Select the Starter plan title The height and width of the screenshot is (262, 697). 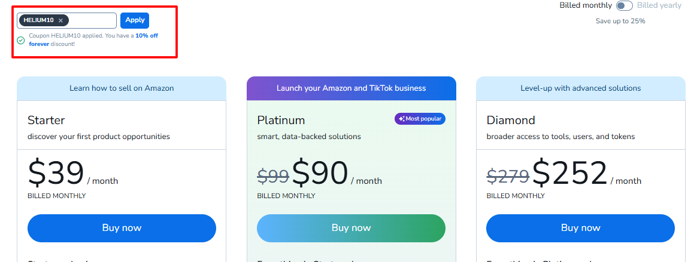[x=46, y=120]
